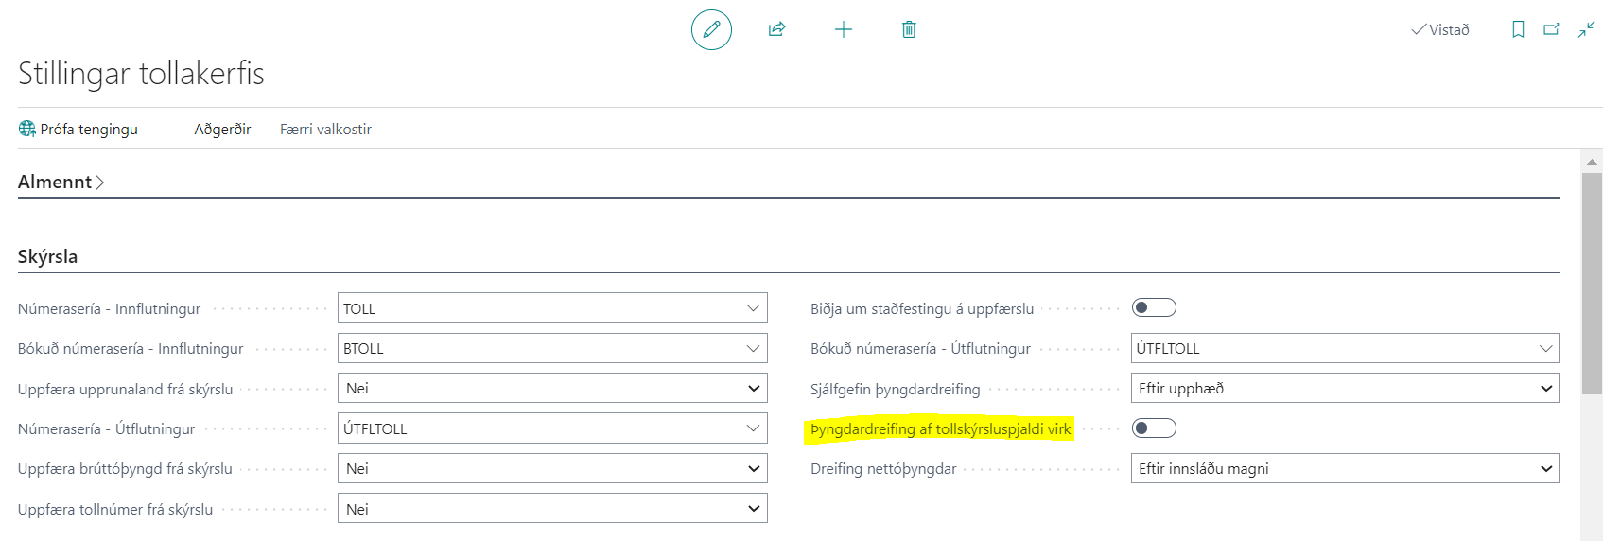Open the Færri valkostir menu
Viewport: 1603px width, 541px height.
325,129
